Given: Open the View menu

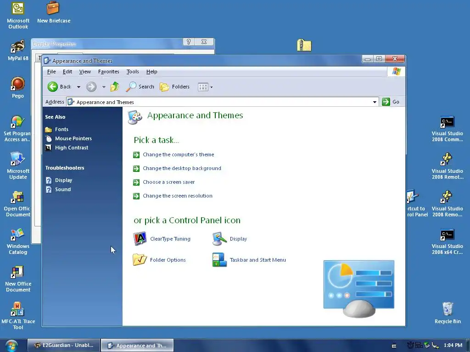Looking at the screenshot, I should (x=85, y=71).
